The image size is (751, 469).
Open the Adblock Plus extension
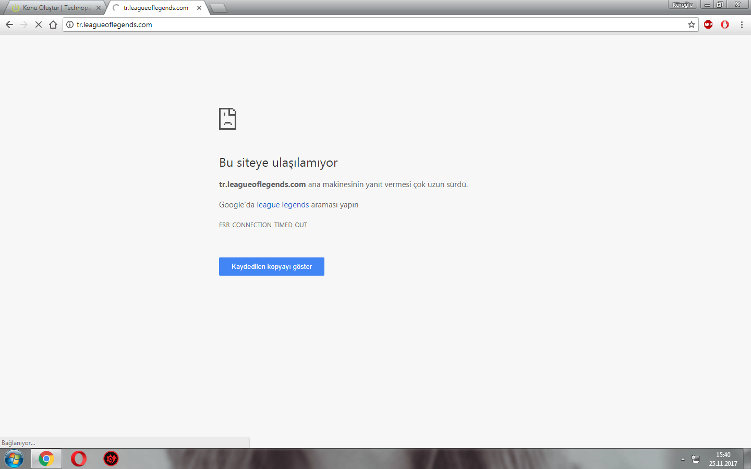point(708,24)
